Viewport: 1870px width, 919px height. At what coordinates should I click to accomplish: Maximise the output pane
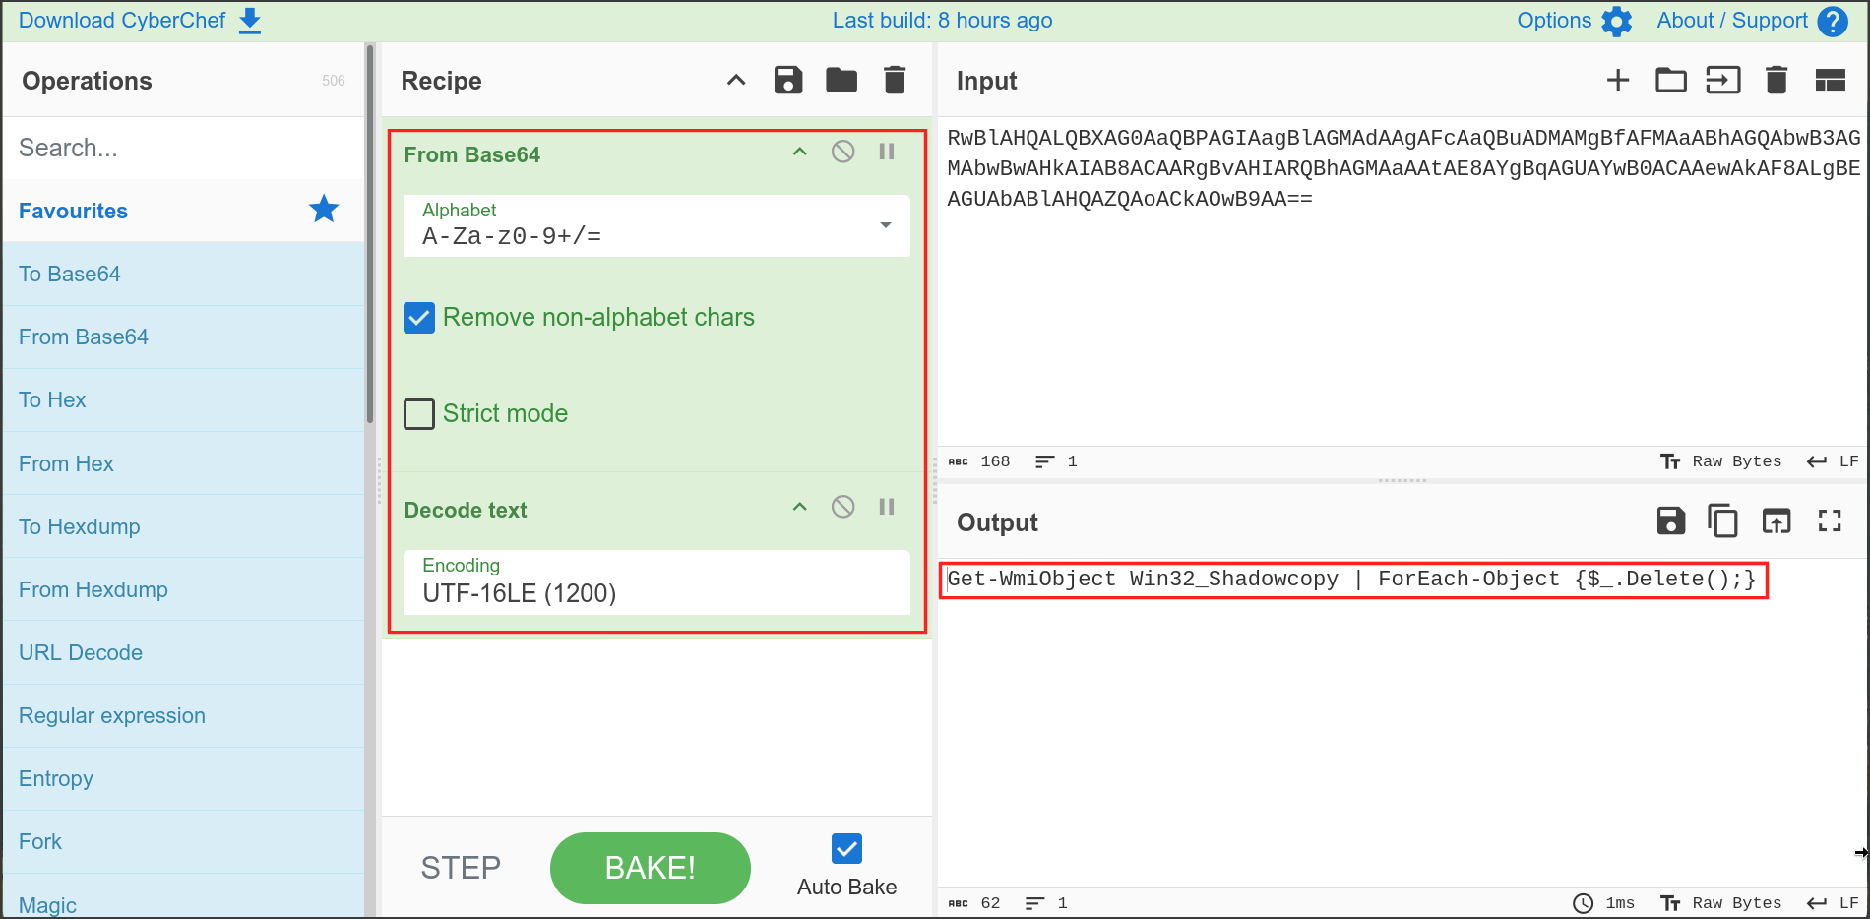click(x=1830, y=521)
